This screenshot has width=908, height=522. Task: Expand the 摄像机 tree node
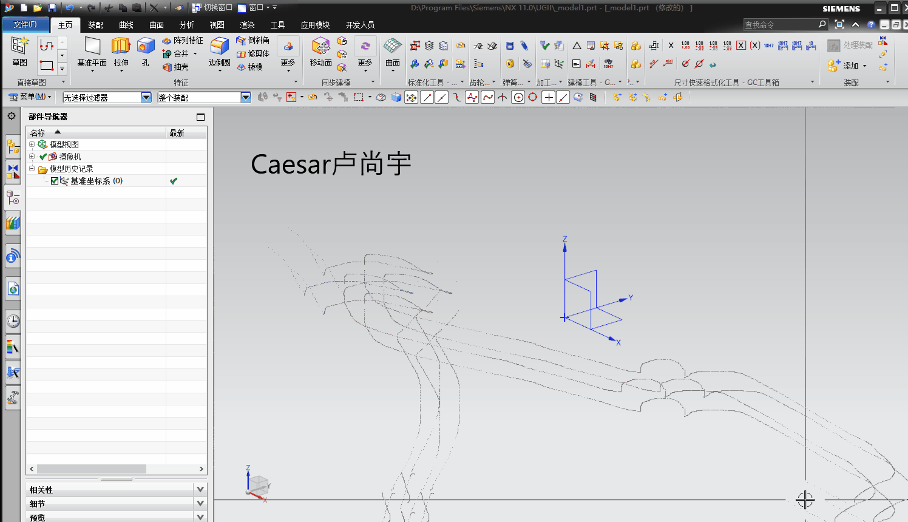(x=32, y=156)
